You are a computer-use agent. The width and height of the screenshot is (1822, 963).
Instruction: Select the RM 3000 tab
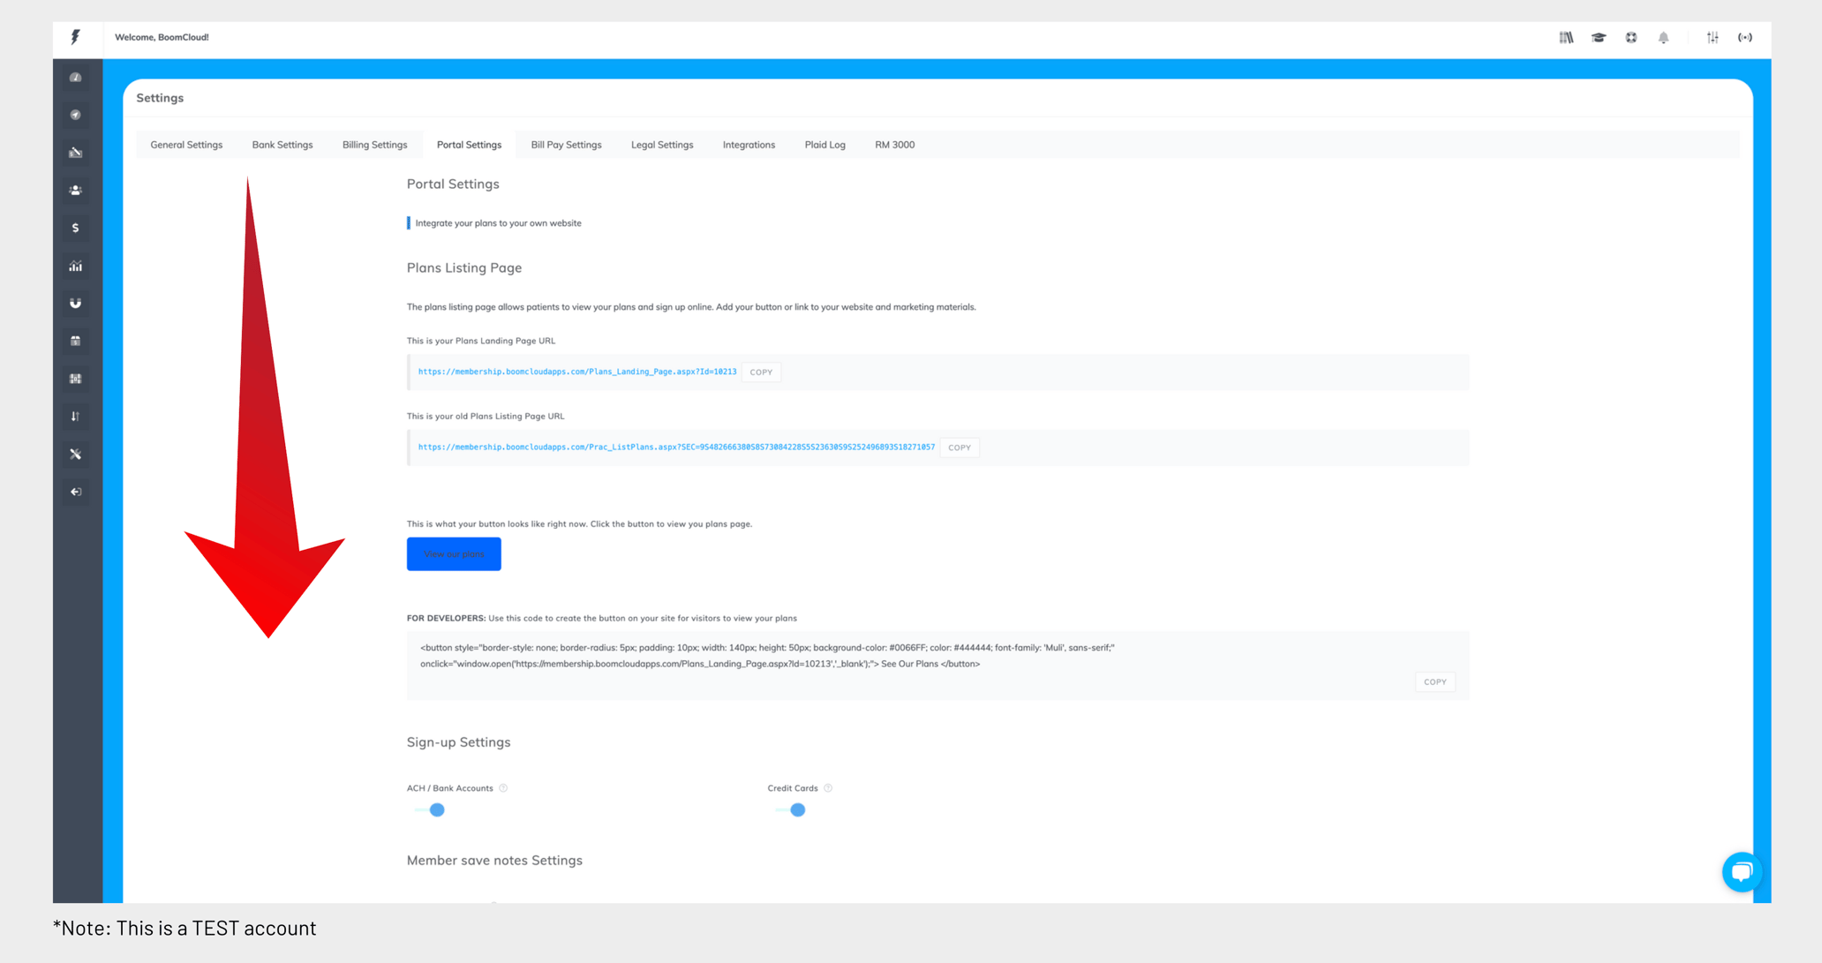click(893, 145)
